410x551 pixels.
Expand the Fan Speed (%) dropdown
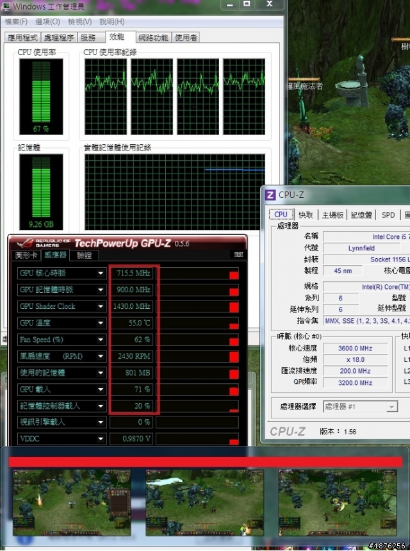tap(101, 340)
